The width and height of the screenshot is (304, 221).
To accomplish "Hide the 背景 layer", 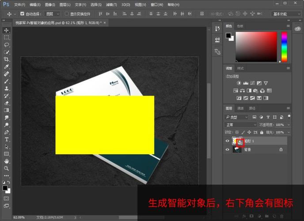I will [227, 150].
